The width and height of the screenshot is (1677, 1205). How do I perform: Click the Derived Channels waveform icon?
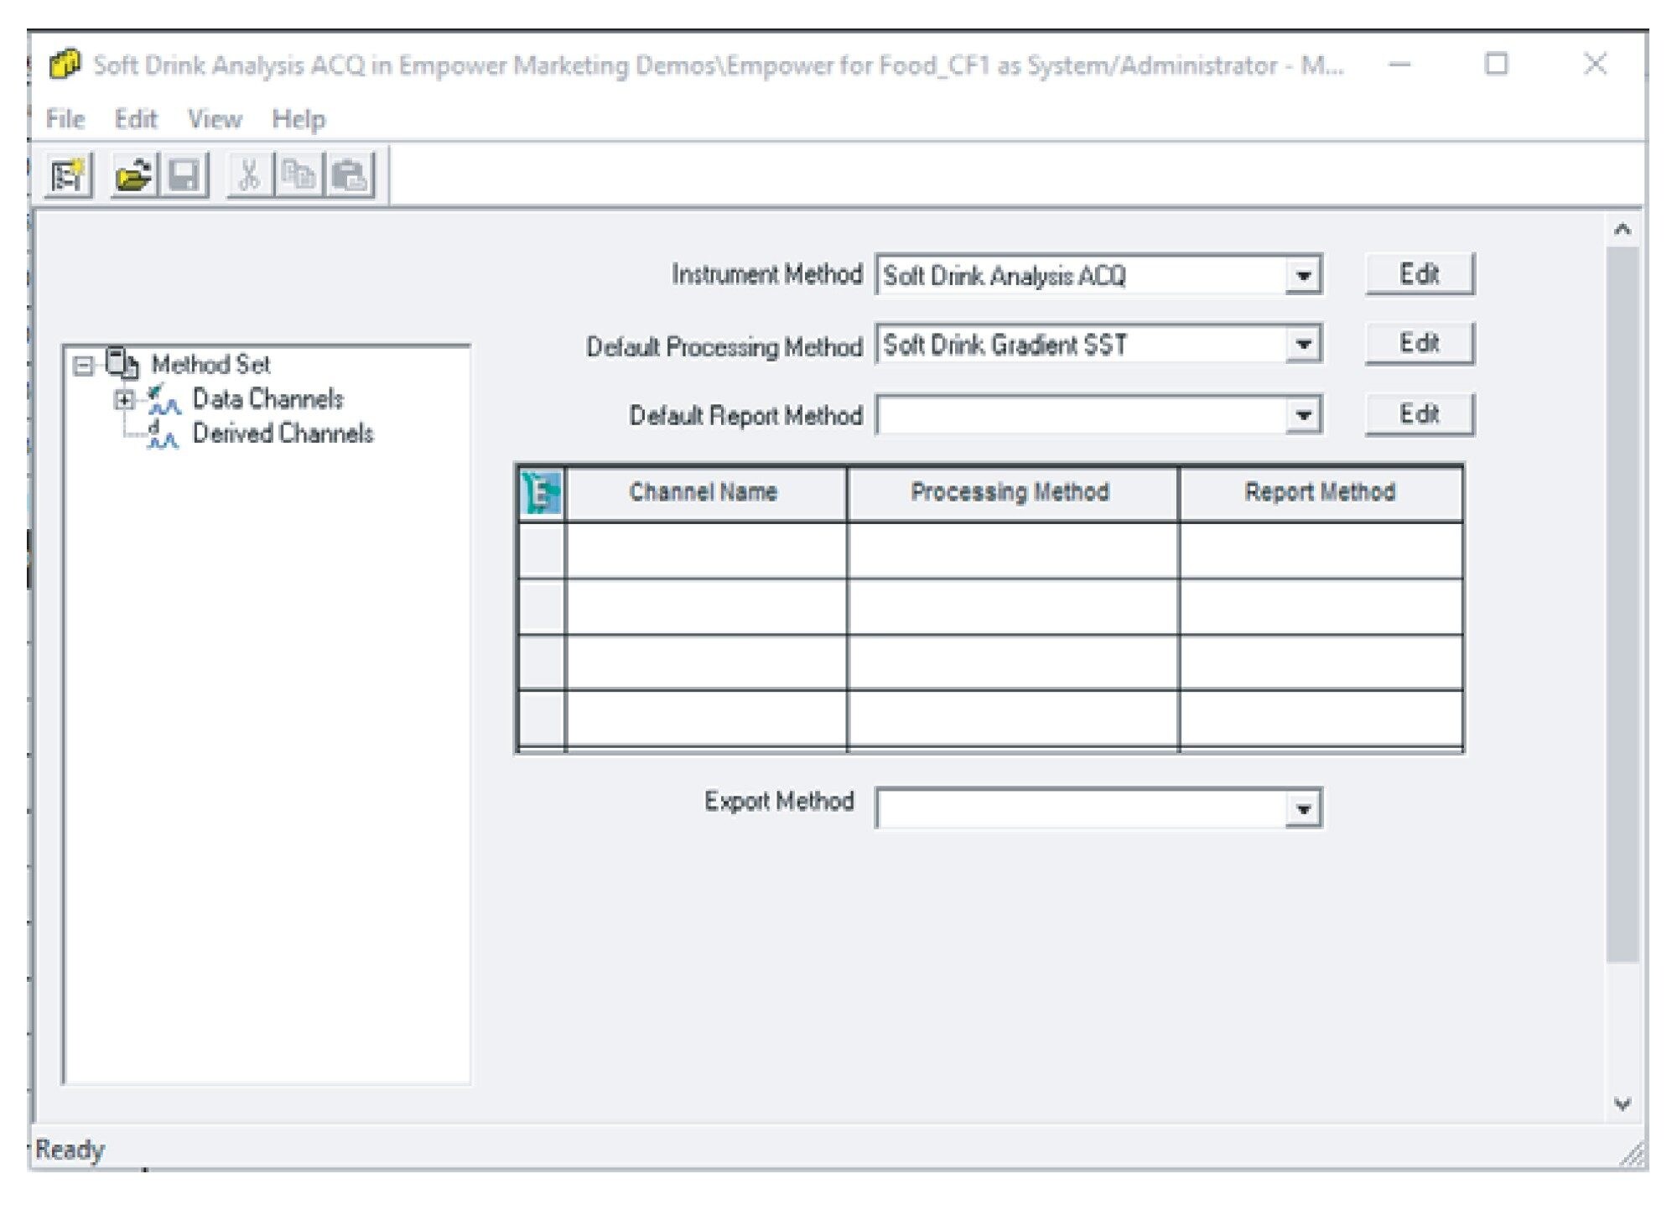click(164, 434)
